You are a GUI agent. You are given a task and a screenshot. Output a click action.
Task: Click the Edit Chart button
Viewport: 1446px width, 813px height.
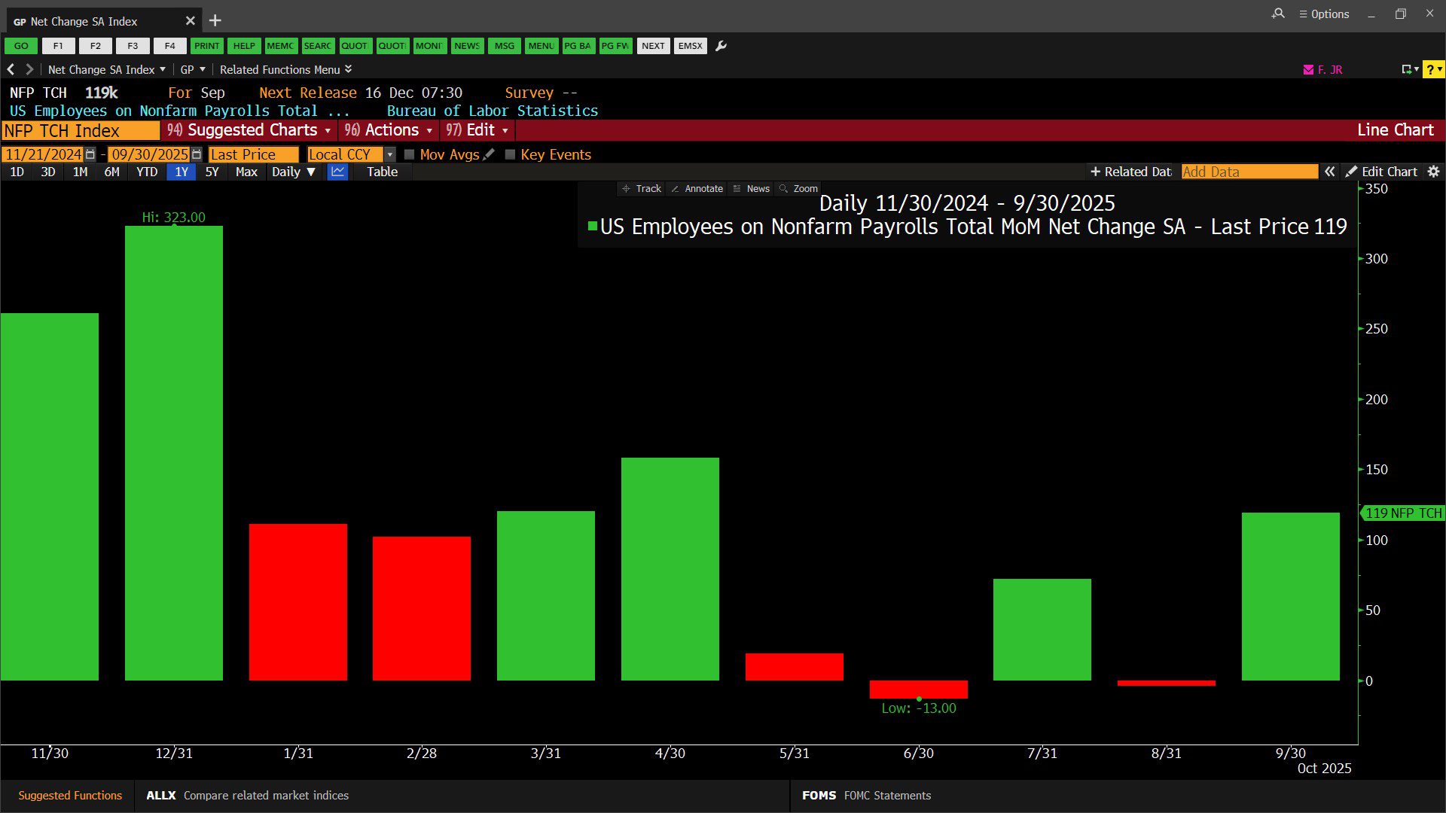[x=1382, y=172]
